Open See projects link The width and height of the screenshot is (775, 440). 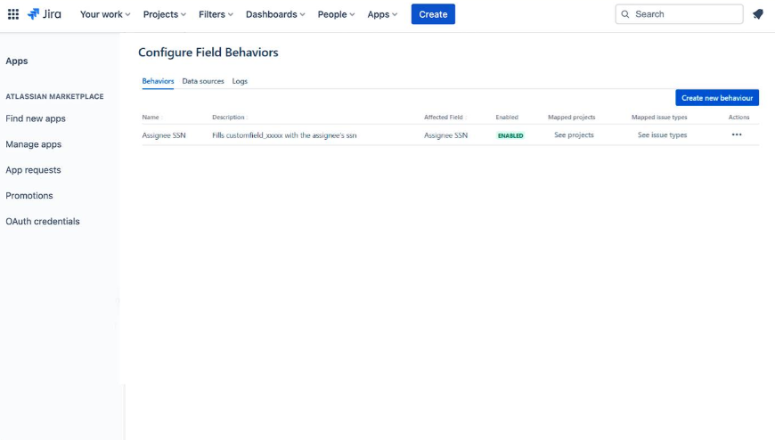pos(574,135)
